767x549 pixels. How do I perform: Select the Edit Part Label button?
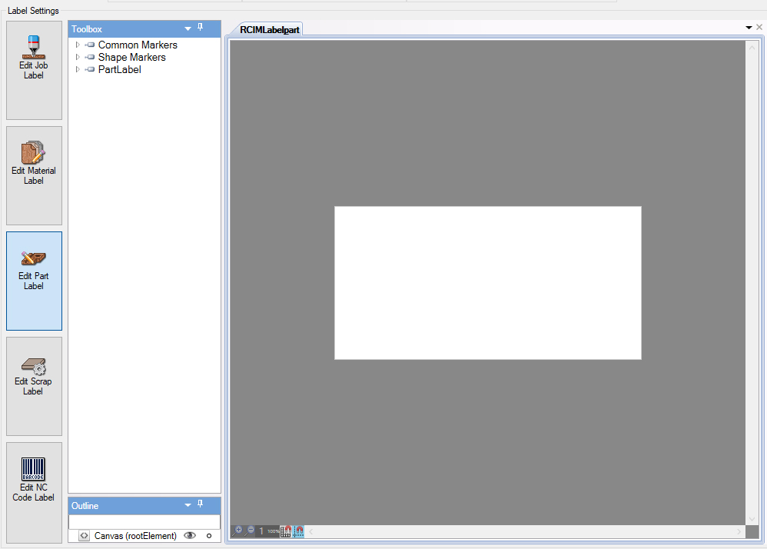click(34, 281)
